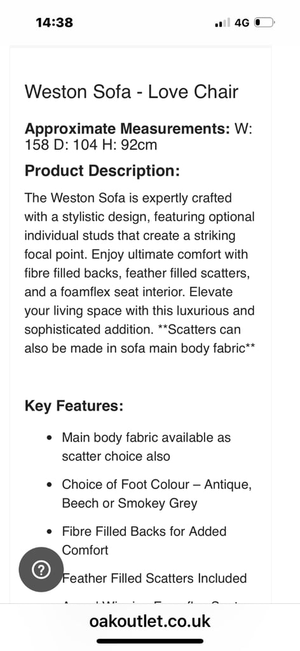Image resolution: width=300 pixels, height=651 pixels.
Task: Tap the Choice of Foot Colour bullet item
Action: coord(157,493)
